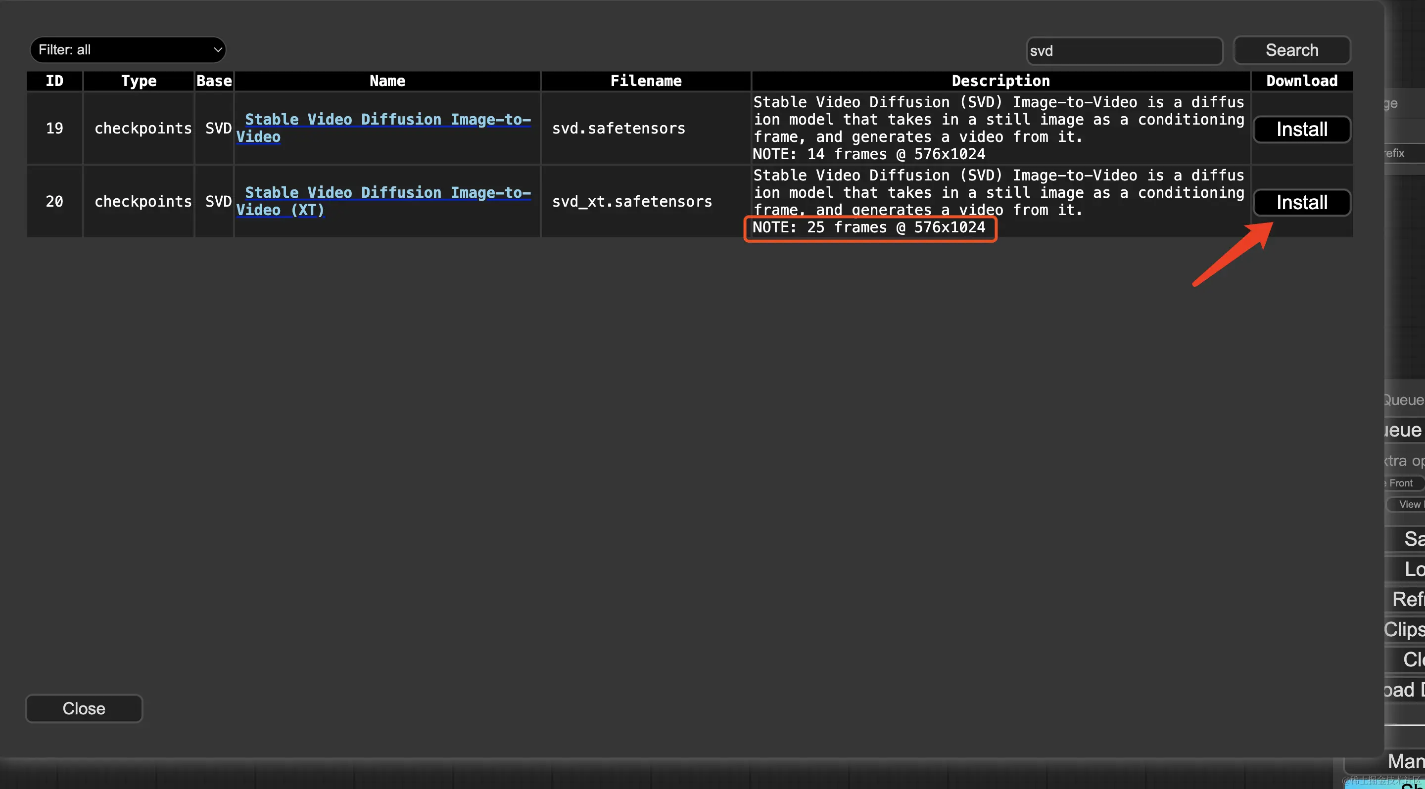Install Stable Video Diffusion Image-to-Video
Image resolution: width=1425 pixels, height=789 pixels.
[x=1301, y=128]
